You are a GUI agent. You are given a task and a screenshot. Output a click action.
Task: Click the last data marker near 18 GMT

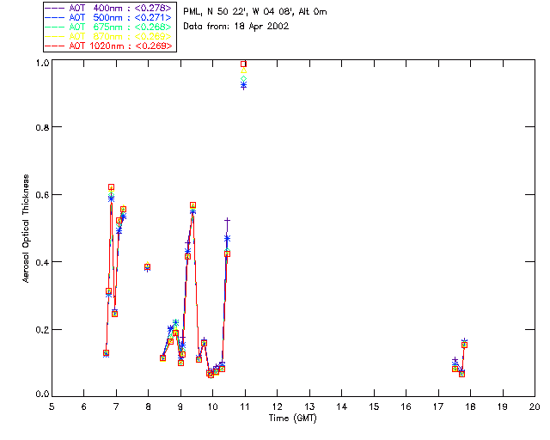click(464, 344)
